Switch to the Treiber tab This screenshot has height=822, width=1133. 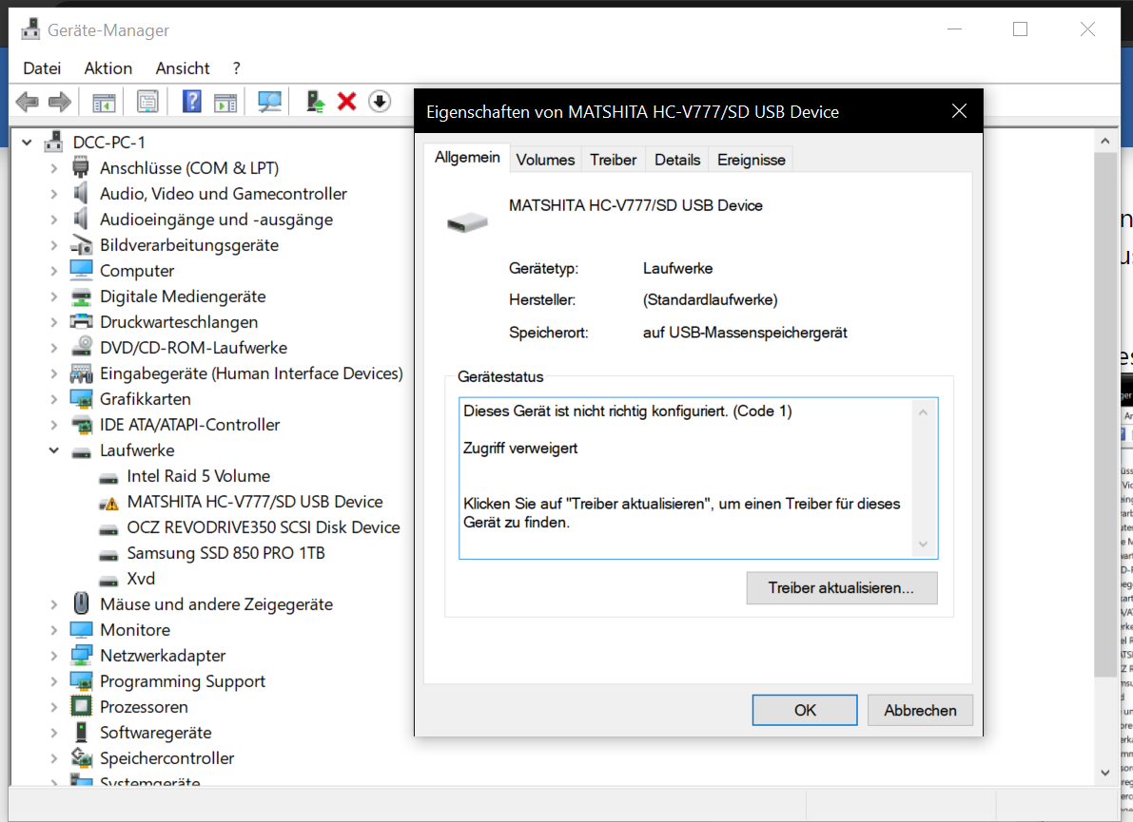tap(614, 161)
